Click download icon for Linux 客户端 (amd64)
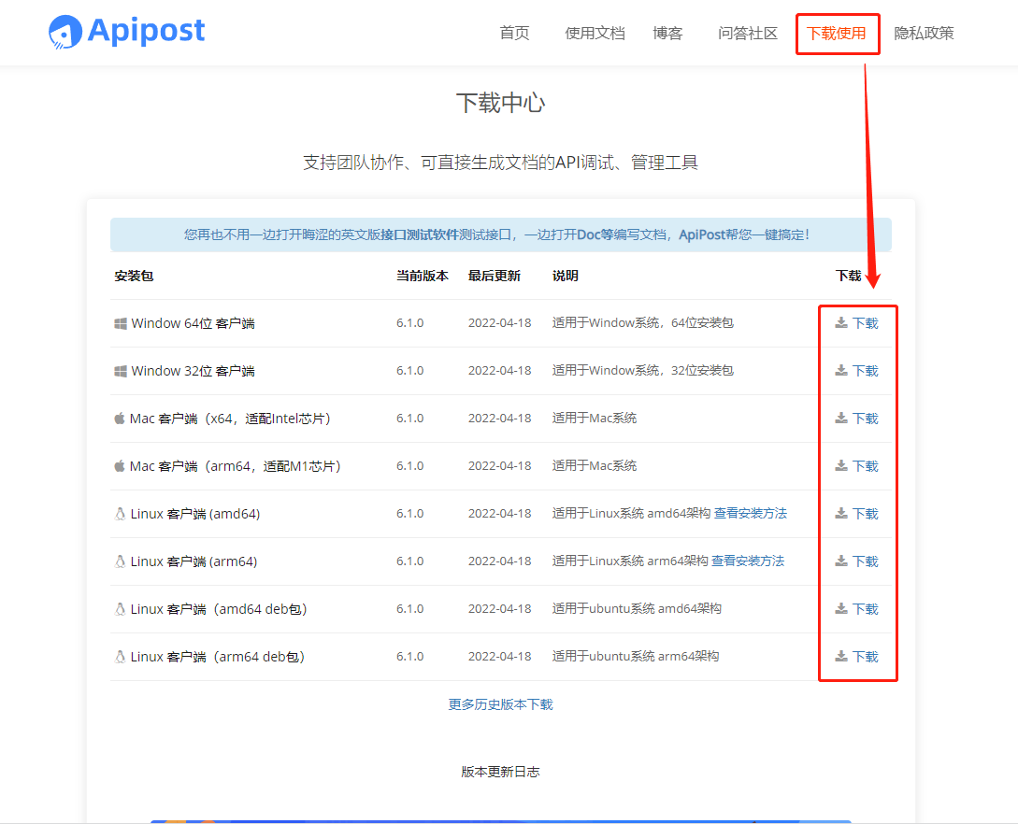 (840, 513)
